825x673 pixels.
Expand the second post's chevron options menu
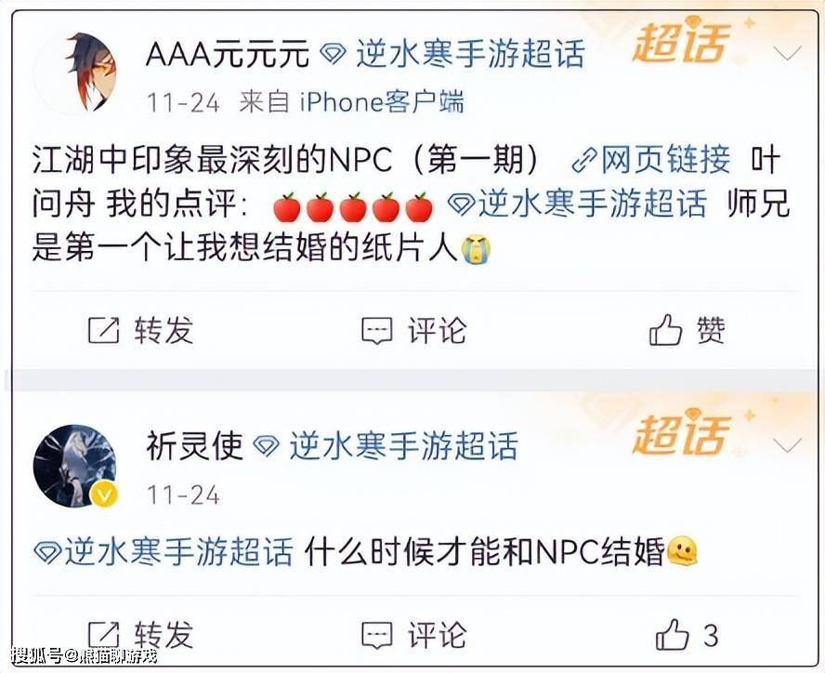787,446
